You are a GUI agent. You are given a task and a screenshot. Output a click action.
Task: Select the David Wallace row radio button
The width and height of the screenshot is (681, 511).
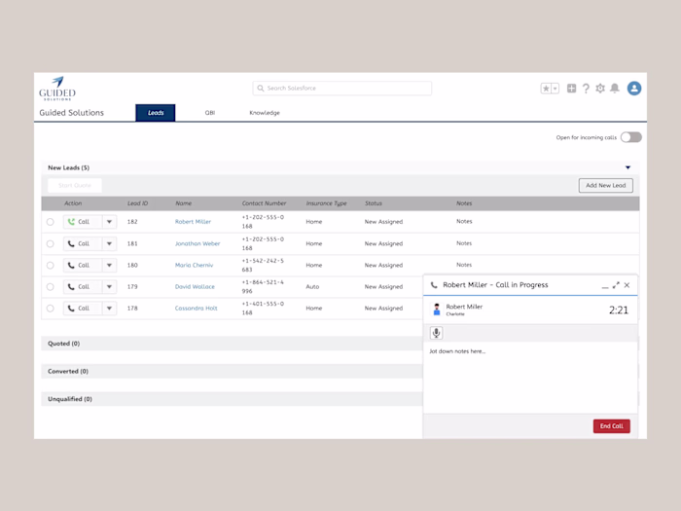[x=51, y=287]
